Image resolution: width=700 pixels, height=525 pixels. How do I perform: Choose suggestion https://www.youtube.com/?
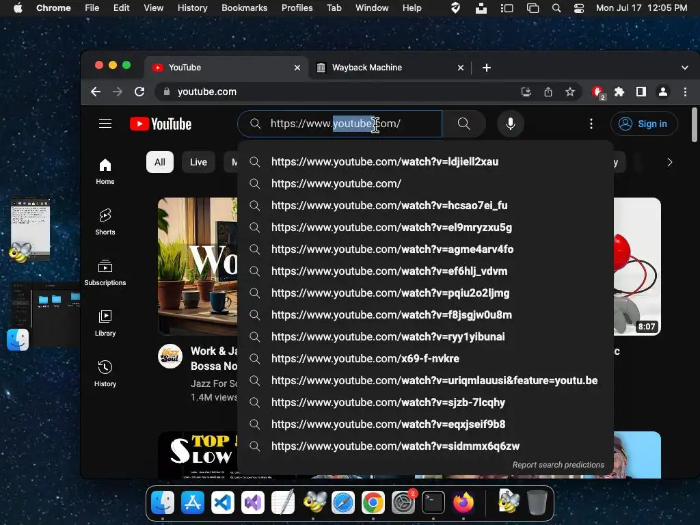(425, 183)
